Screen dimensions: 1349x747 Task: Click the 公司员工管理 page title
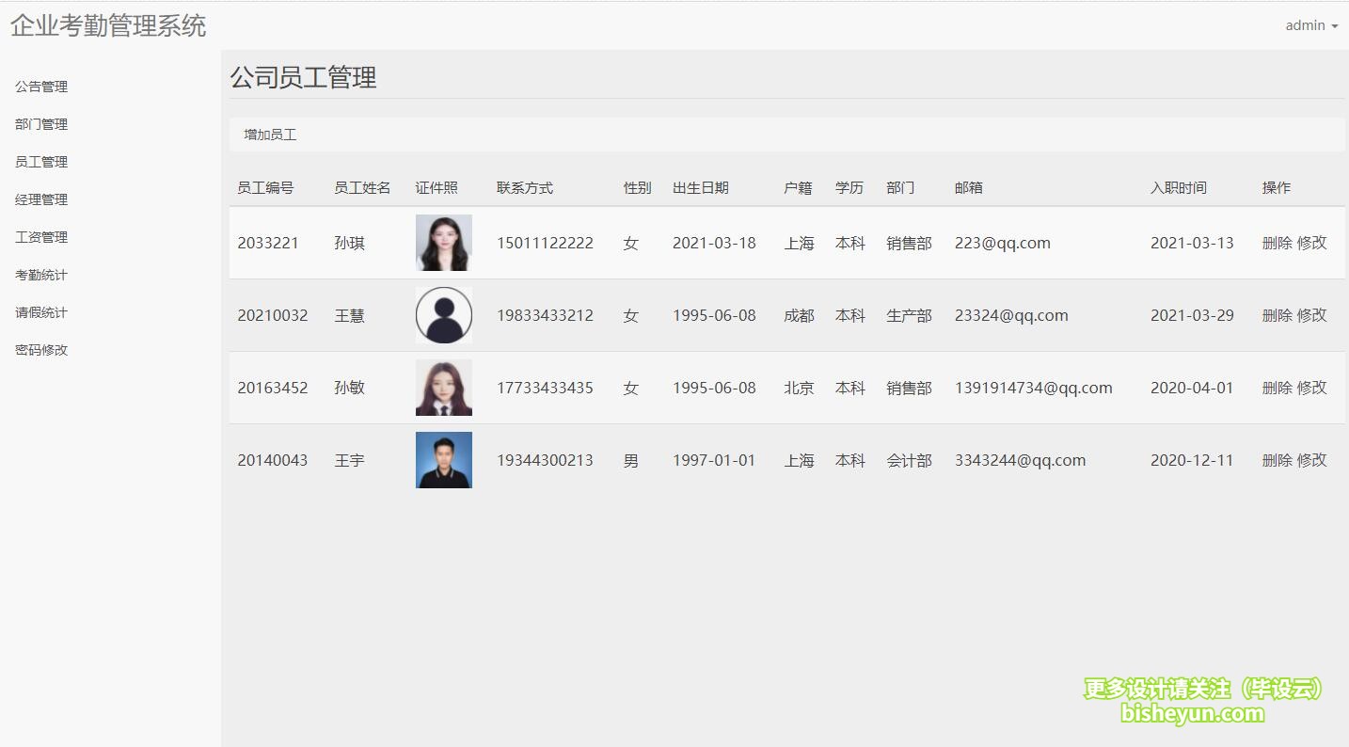303,78
